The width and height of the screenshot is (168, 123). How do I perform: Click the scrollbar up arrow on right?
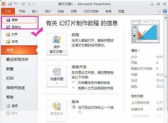coord(166,18)
